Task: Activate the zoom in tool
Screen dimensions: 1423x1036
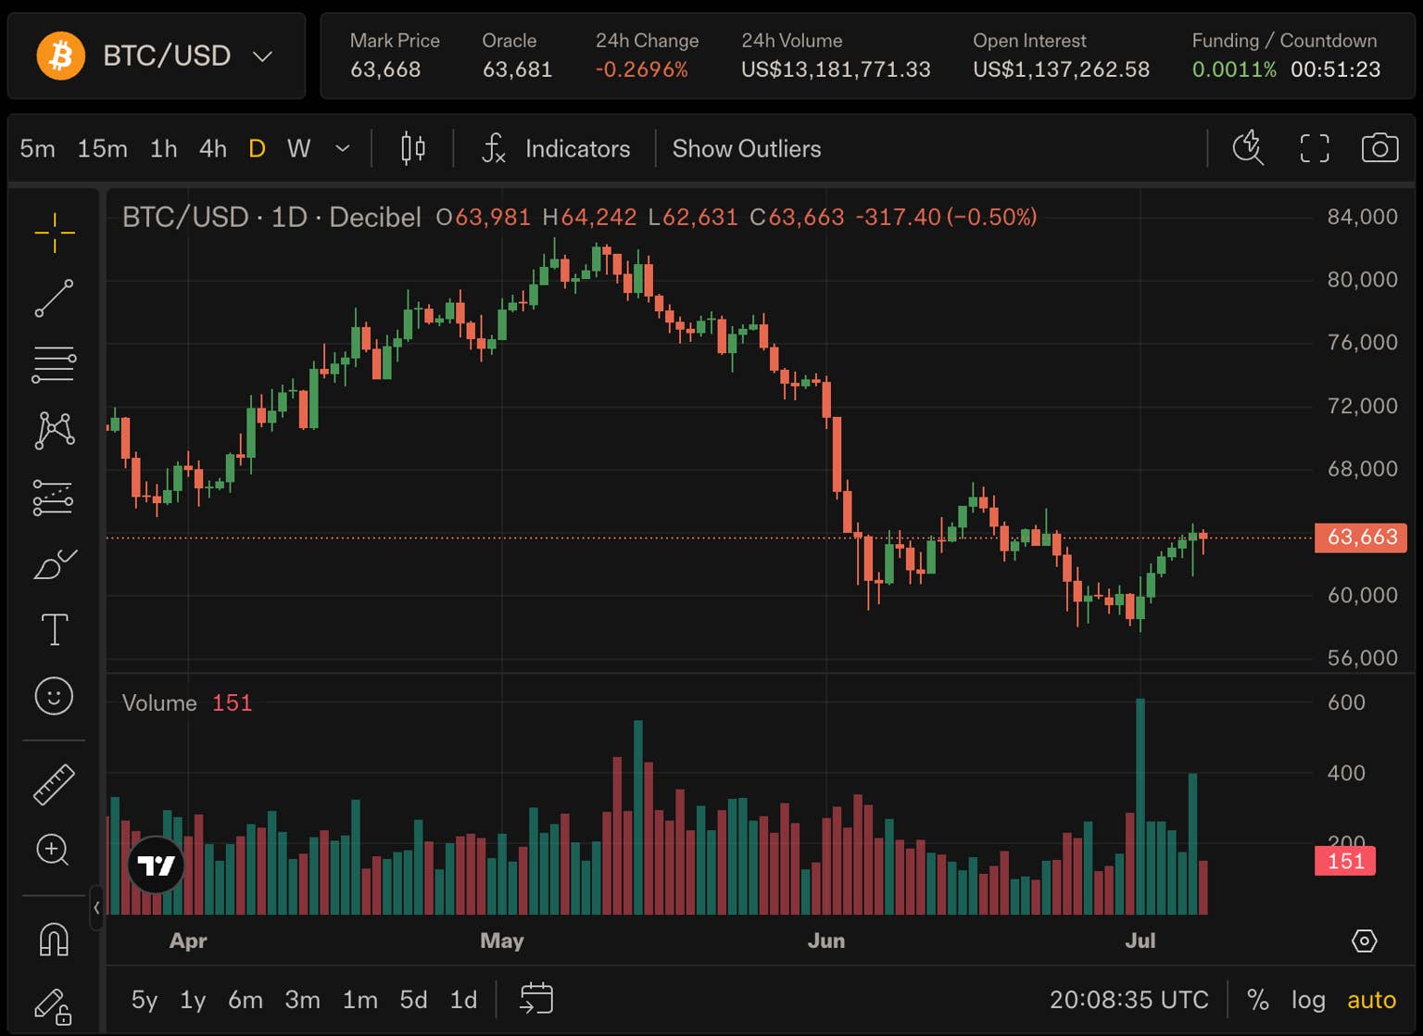Action: 53,850
